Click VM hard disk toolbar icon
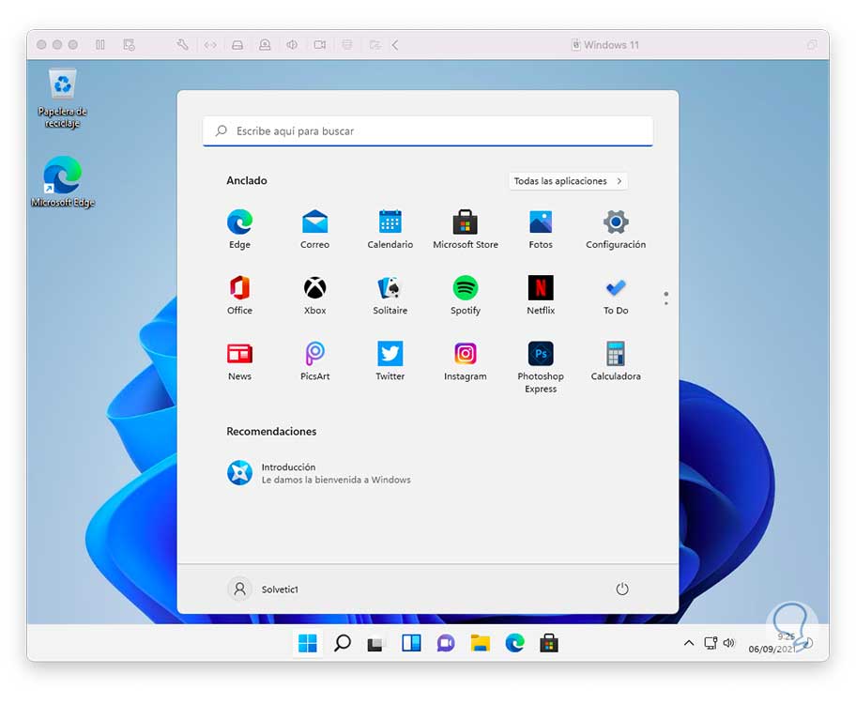Image resolution: width=856 pixels, height=704 pixels. point(237,45)
